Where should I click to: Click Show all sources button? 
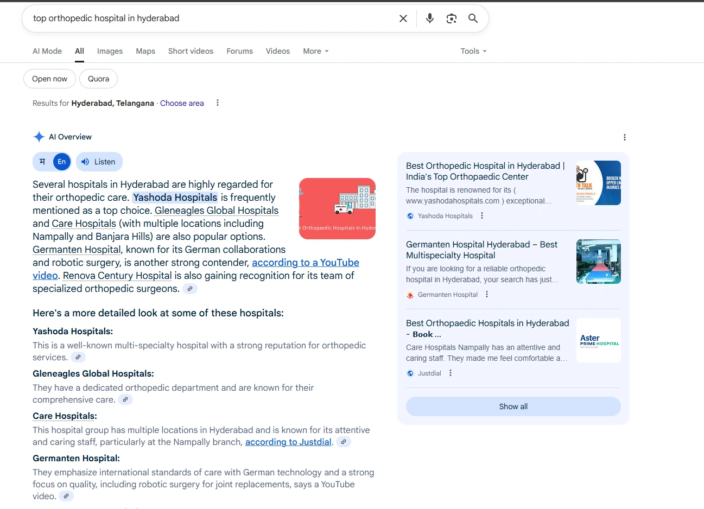click(513, 406)
